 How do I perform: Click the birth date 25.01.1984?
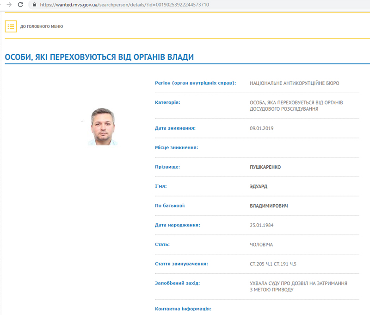pyautogui.click(x=262, y=225)
